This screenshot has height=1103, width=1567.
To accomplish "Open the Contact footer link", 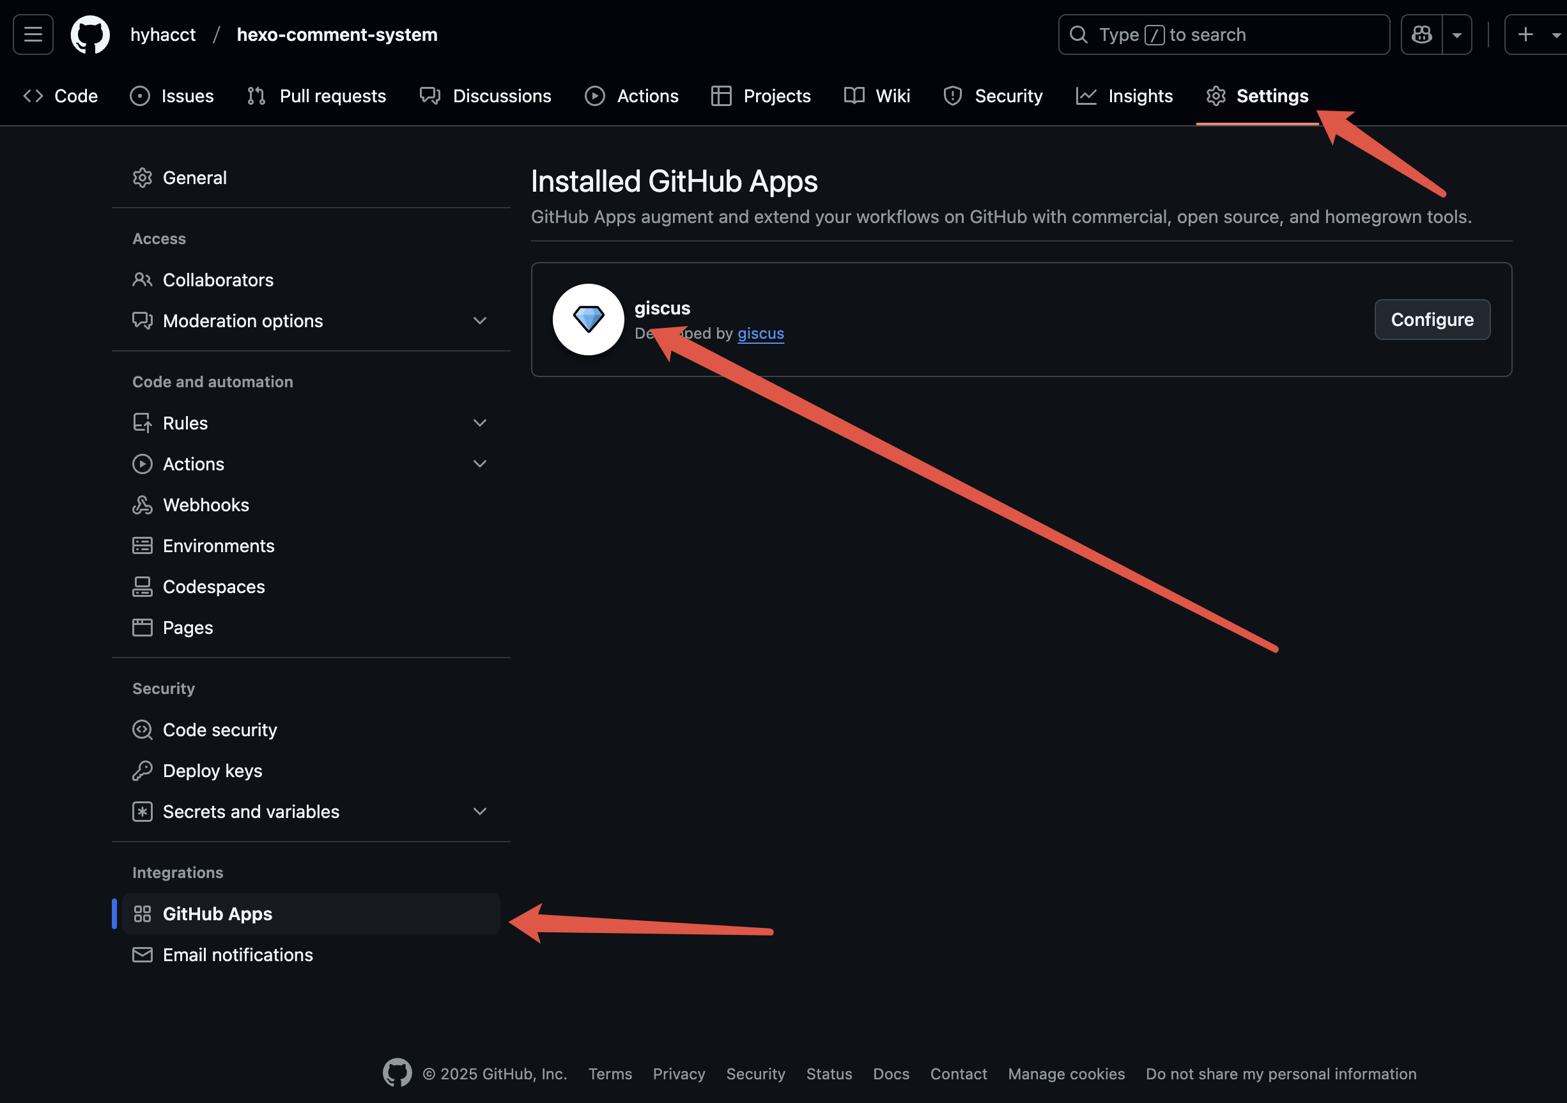I will click(958, 1074).
